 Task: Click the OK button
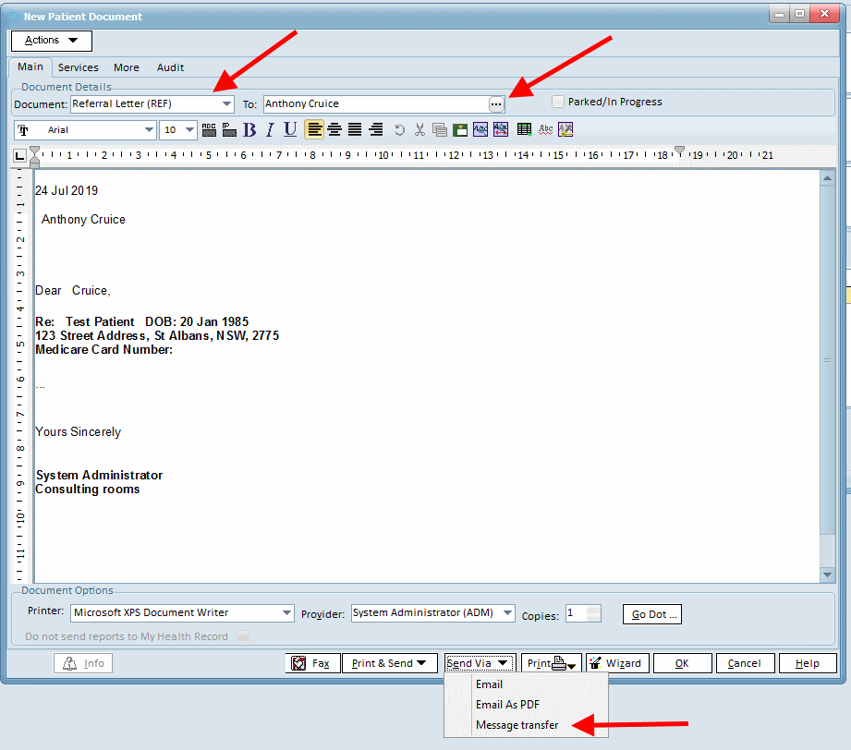click(682, 663)
